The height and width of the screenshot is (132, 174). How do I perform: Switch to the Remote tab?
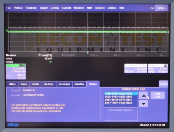point(35,84)
